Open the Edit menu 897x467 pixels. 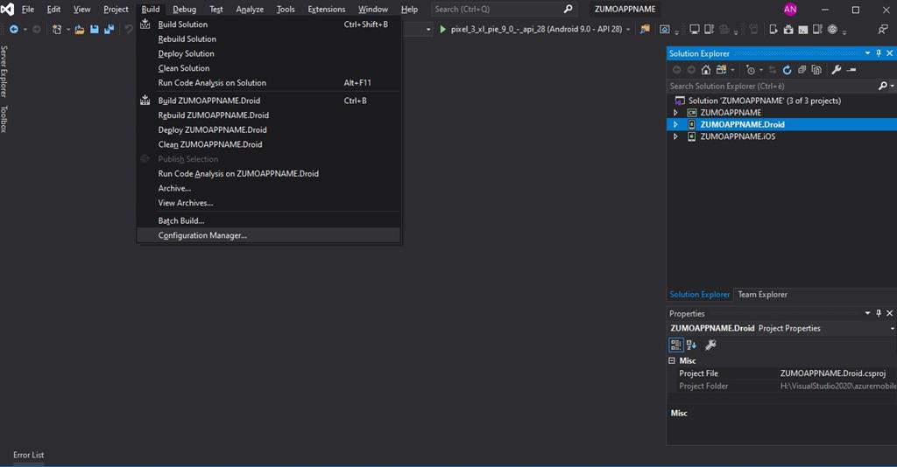[x=53, y=9]
